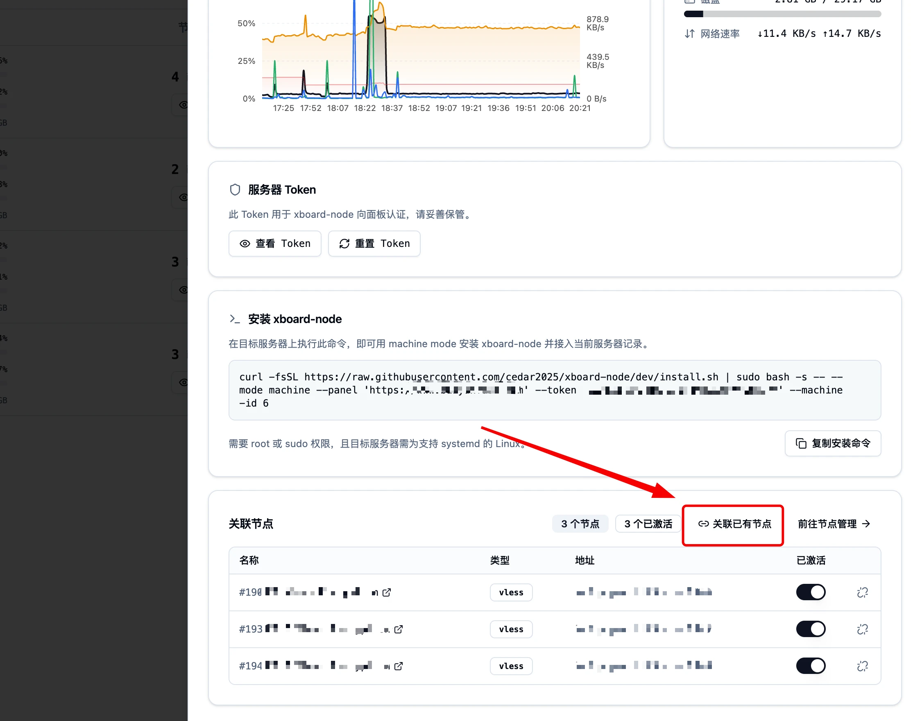This screenshot has height=721, width=913.
Task: Click the 名称 column header
Action: [249, 560]
